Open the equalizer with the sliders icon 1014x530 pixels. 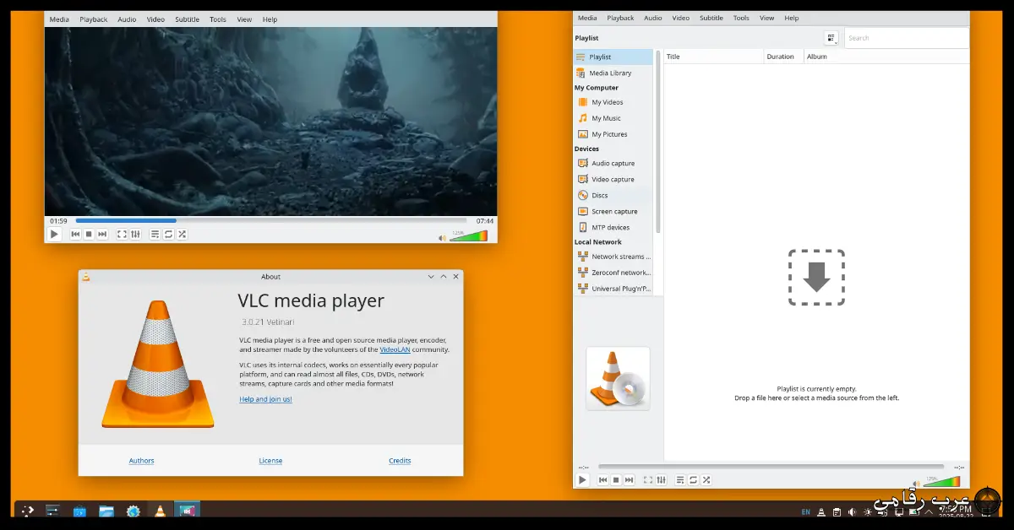pos(135,234)
